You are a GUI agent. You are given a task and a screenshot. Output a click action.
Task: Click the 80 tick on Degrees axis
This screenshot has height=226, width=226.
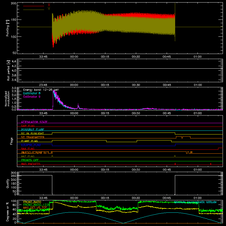[14, 205]
